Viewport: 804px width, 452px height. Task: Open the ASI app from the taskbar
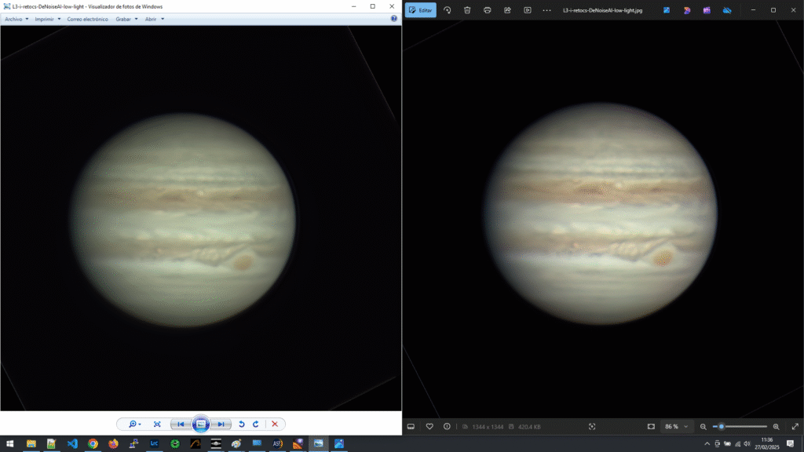(x=277, y=444)
